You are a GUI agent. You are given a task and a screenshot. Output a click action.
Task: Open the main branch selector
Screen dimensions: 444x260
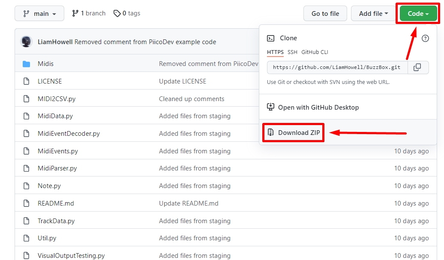[x=39, y=13]
